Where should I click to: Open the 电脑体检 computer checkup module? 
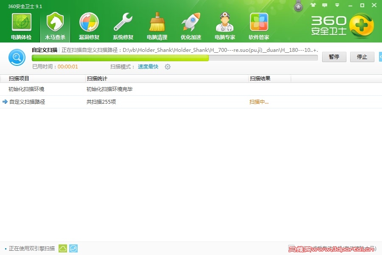click(21, 26)
